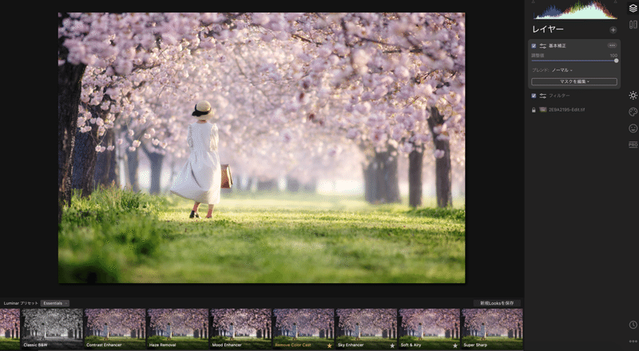
Task: Apply the Haze Removal preset
Action: (178, 329)
